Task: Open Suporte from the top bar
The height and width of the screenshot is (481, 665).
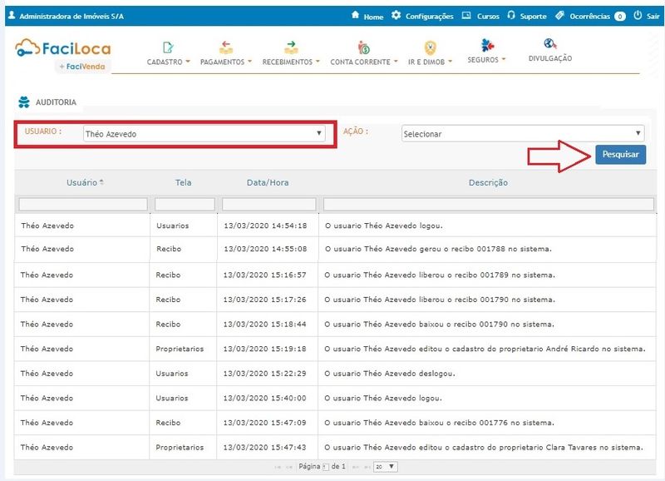Action: coord(526,16)
